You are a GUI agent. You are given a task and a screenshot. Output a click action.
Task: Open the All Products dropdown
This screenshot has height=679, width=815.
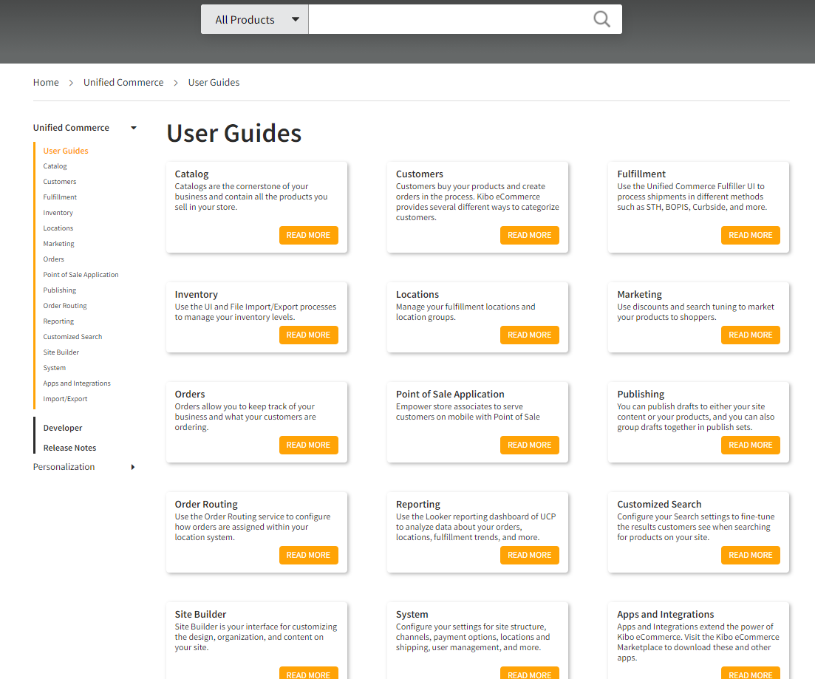(x=255, y=19)
